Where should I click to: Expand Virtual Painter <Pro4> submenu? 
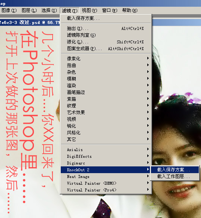point(106,190)
